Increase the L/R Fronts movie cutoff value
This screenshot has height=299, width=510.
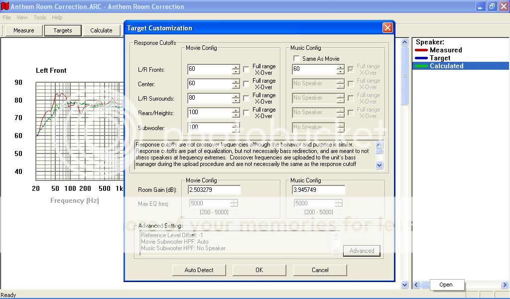click(x=236, y=67)
